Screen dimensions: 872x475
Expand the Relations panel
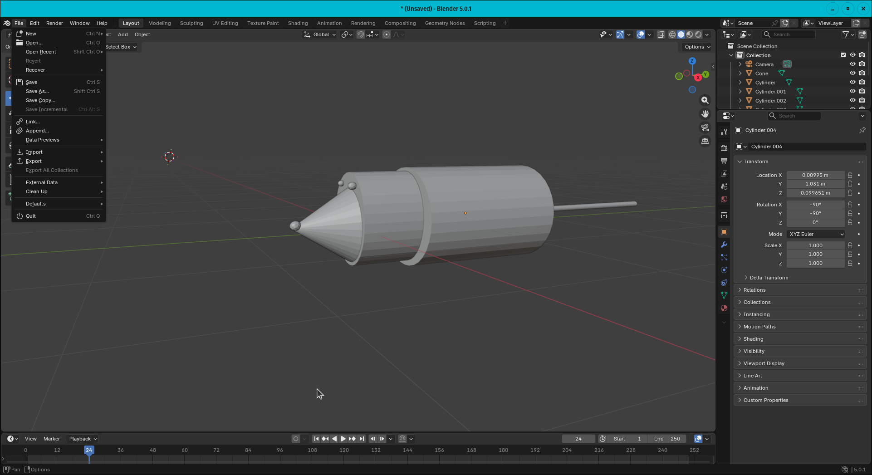pos(754,290)
